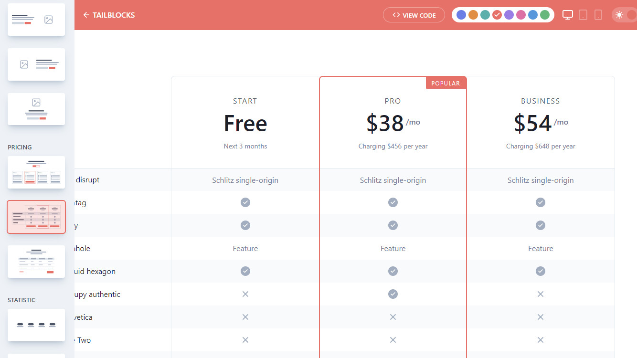Click START cross in 'Two' row
The width and height of the screenshot is (637, 358).
point(245,340)
